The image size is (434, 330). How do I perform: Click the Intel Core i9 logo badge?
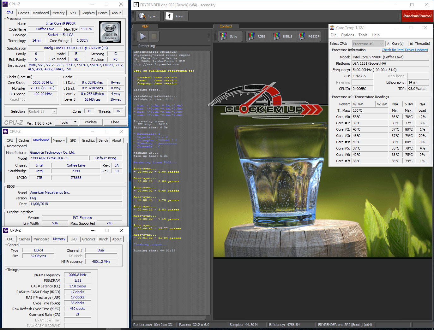click(110, 32)
